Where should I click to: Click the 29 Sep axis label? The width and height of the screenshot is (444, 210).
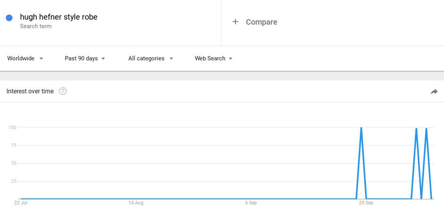pos(366,202)
